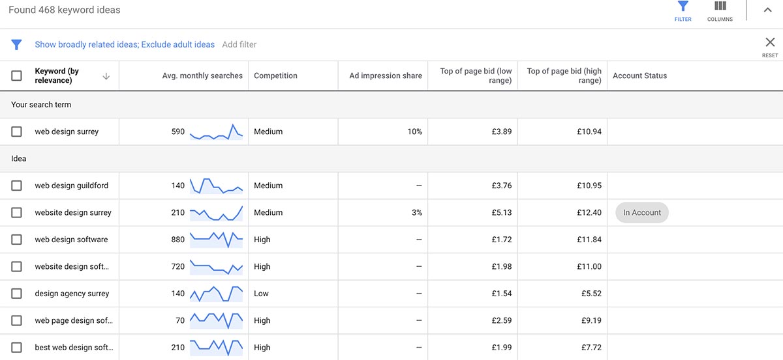Click the 3% ad impression share cell
This screenshot has height=360, width=783.
click(417, 212)
